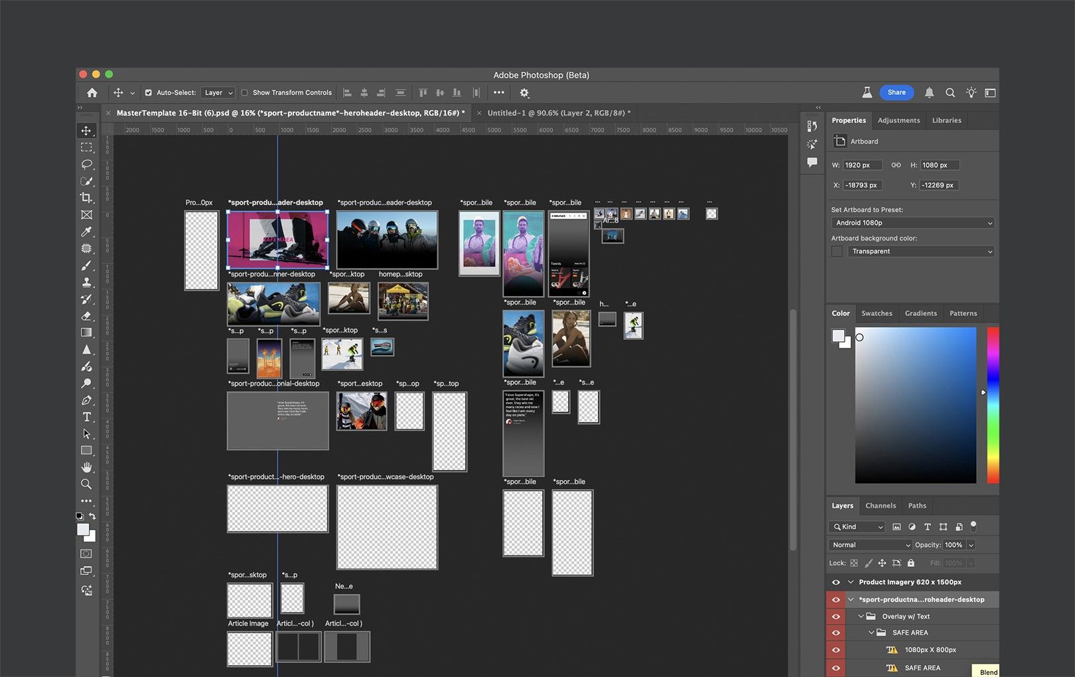Viewport: 1075px width, 677px height.
Task: Click the Home icon in options bar
Action: [x=92, y=93]
